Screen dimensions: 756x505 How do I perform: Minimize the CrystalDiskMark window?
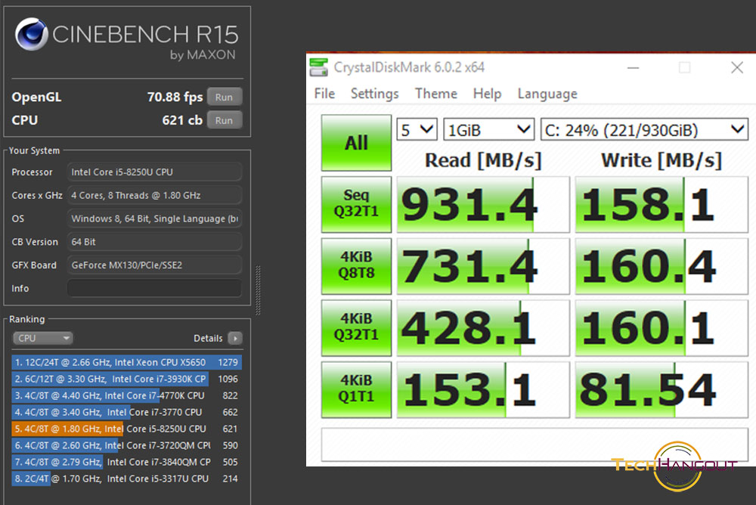pos(633,68)
